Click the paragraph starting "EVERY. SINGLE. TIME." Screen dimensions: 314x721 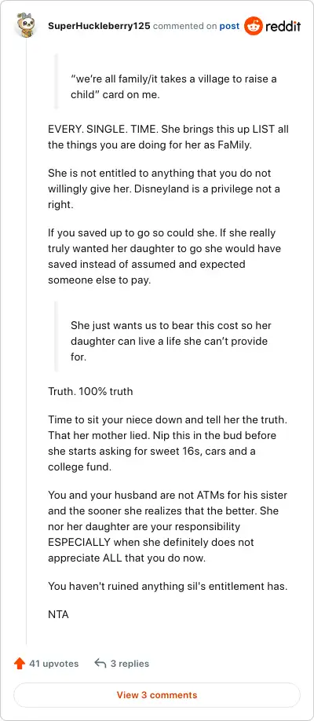[168, 137]
